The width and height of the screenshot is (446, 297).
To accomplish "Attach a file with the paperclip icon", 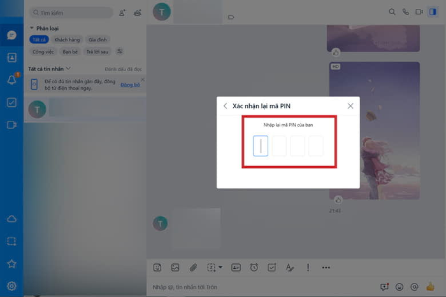I will (x=193, y=268).
